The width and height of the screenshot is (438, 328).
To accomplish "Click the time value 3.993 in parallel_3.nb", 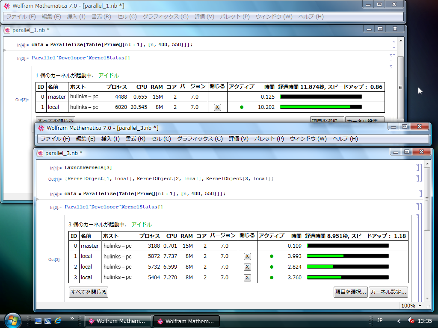I will coord(295,256).
